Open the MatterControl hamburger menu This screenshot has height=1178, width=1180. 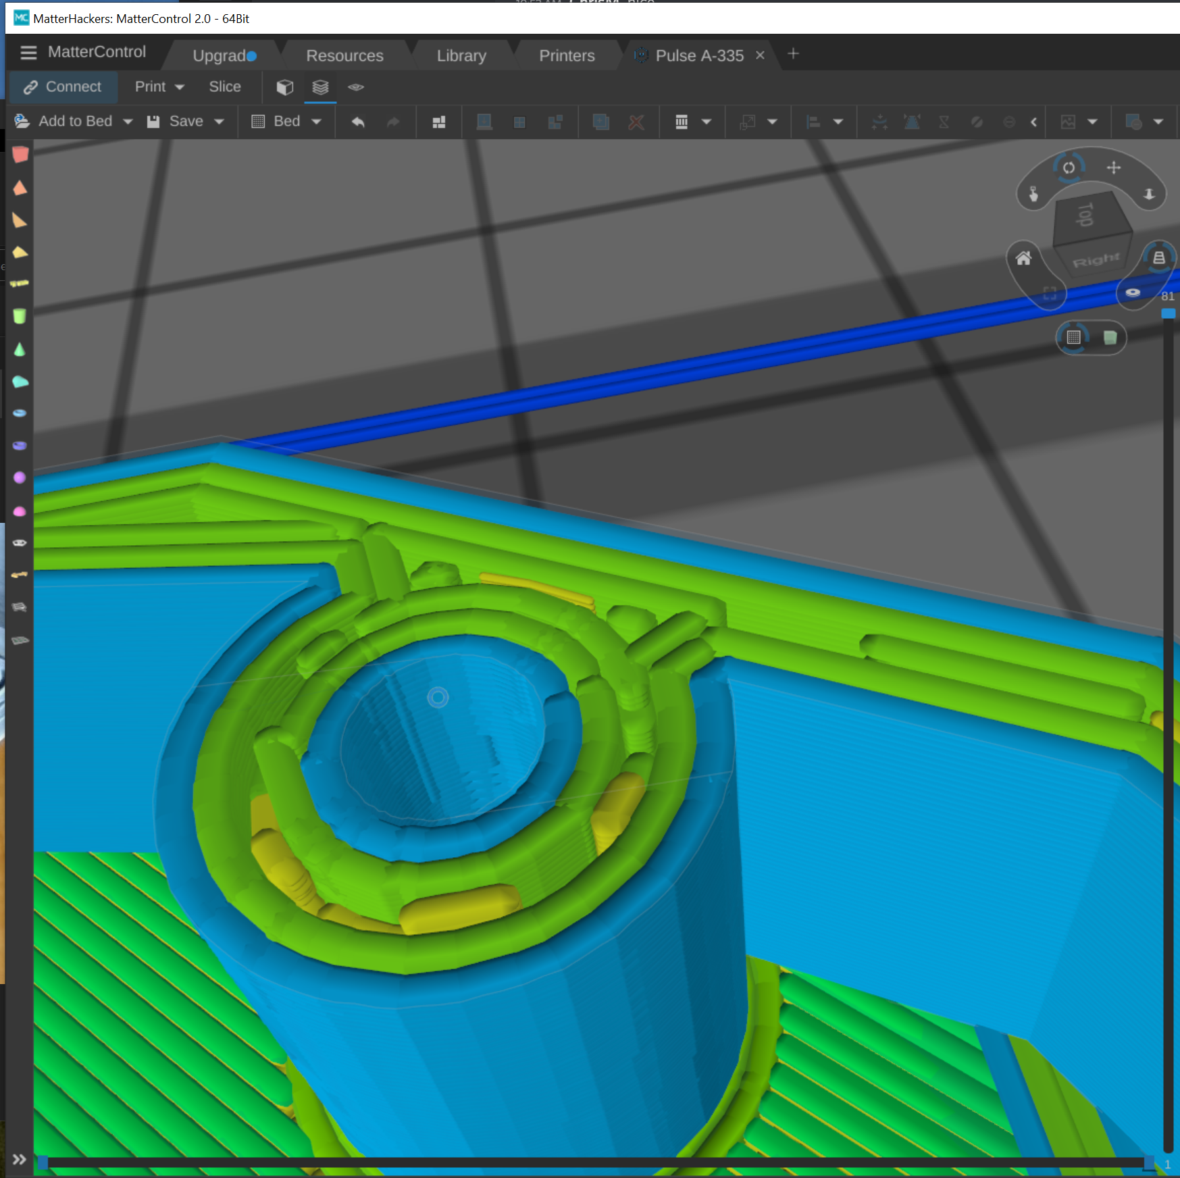pyautogui.click(x=28, y=53)
